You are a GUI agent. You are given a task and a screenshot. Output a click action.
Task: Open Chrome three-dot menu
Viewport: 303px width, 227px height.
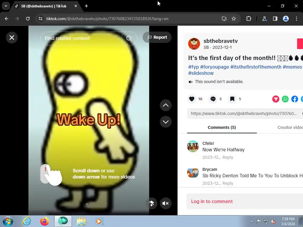pos(296,19)
